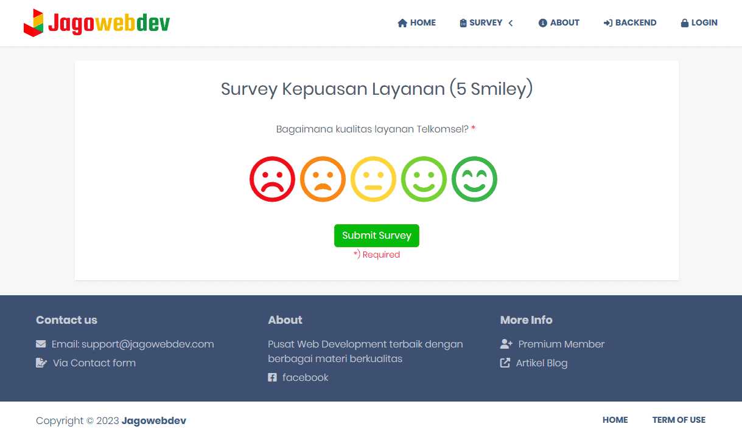Choose the orange sad smiley face
742x438 pixels.
tap(323, 179)
